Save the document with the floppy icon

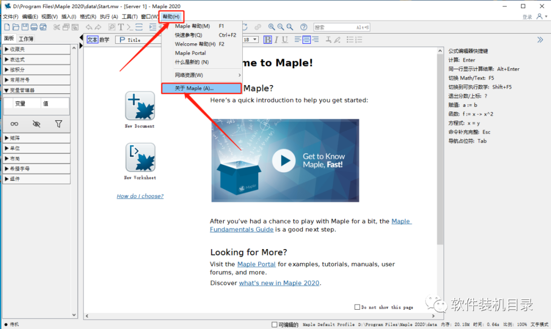tap(25, 27)
